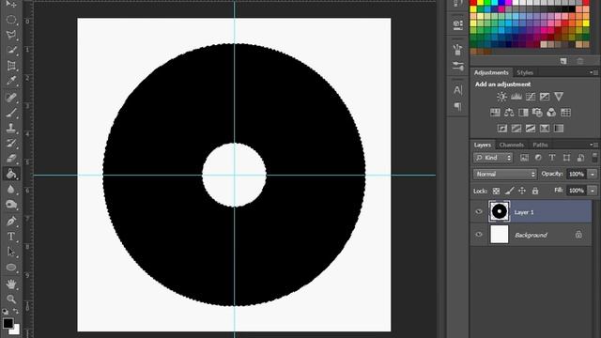Open the Opacity slider arrow
This screenshot has width=601, height=338.
593,174
